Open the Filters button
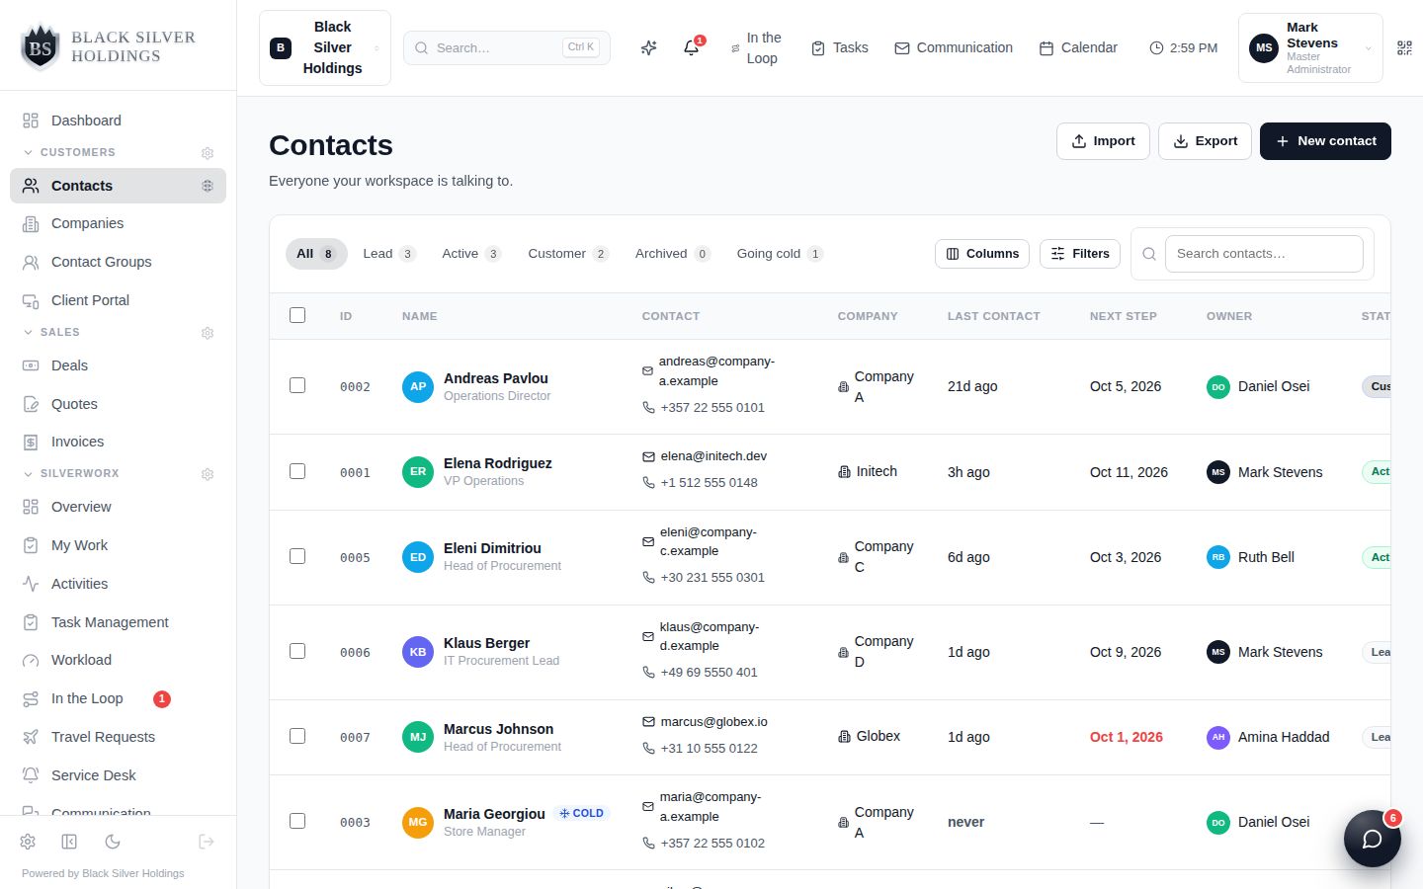1423x889 pixels. 1080,254
